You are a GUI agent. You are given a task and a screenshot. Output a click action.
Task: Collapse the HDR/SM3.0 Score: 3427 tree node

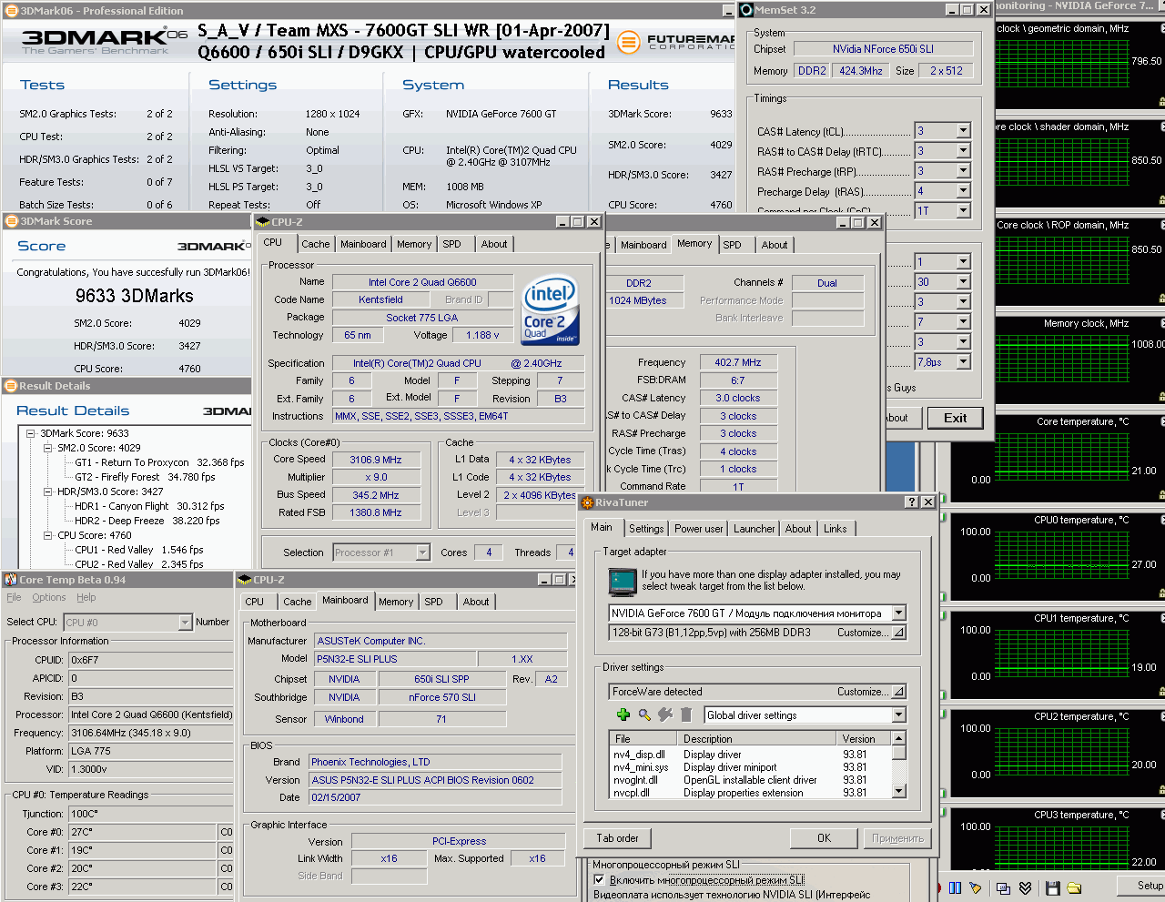47,492
